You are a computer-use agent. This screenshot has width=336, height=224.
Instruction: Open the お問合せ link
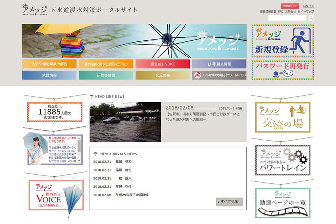tap(290, 12)
